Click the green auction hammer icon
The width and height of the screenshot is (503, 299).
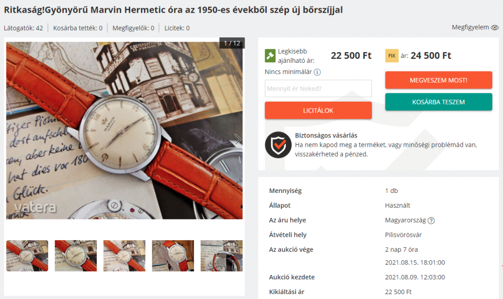[270, 56]
